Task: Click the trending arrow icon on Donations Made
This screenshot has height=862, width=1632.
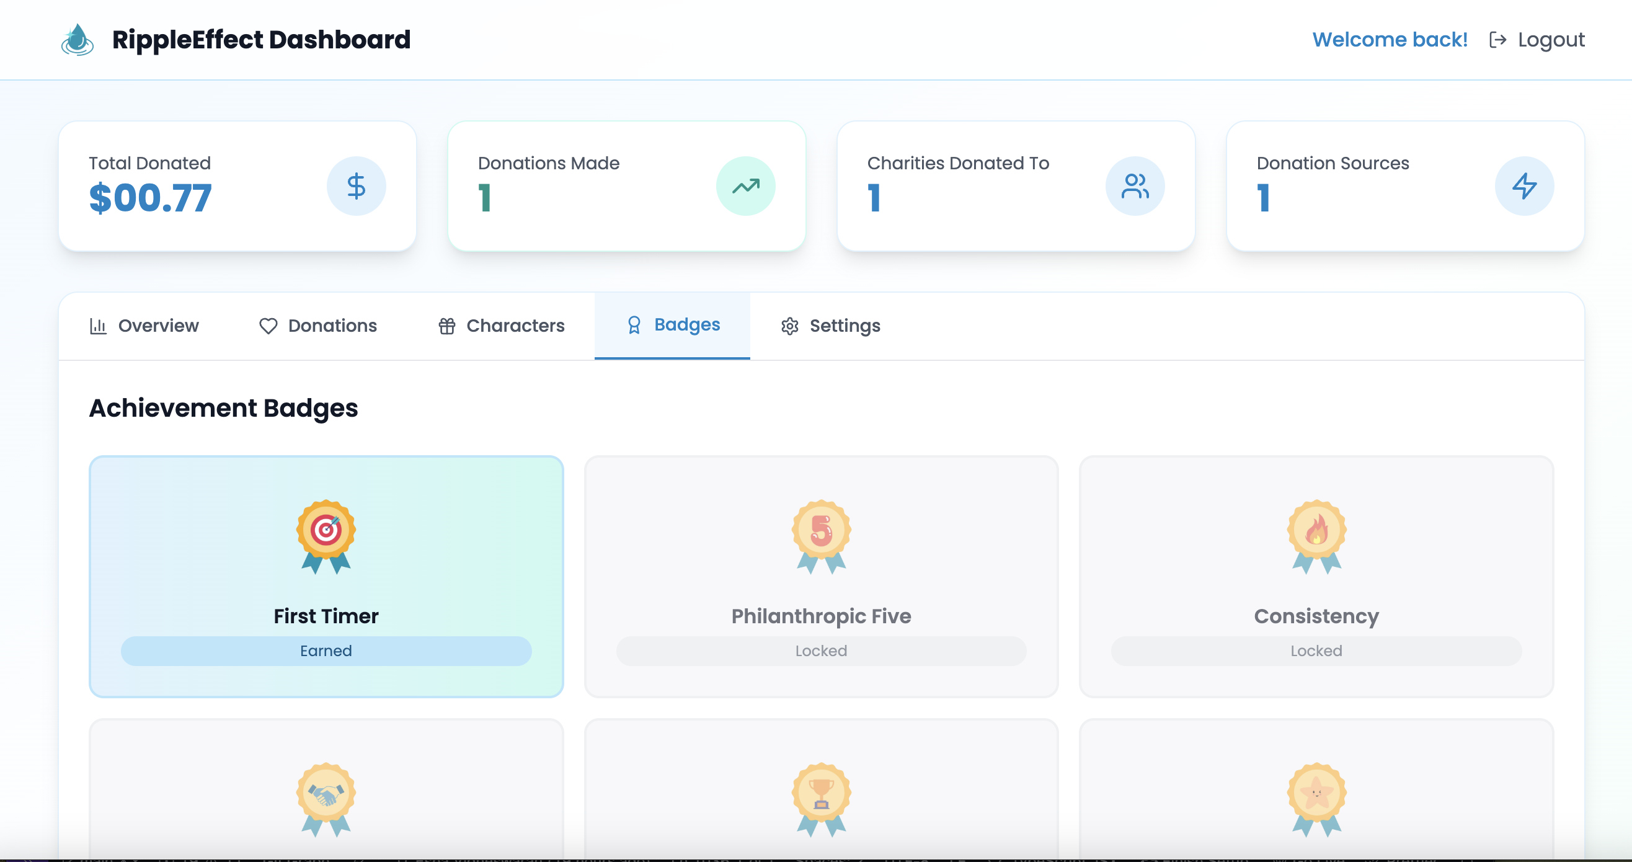Action: [x=746, y=186]
